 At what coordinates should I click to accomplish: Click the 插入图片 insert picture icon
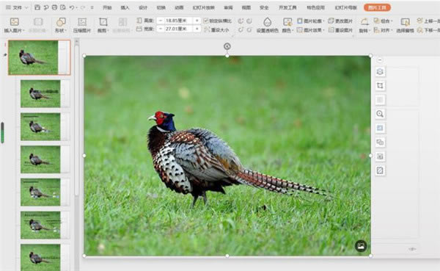15,22
